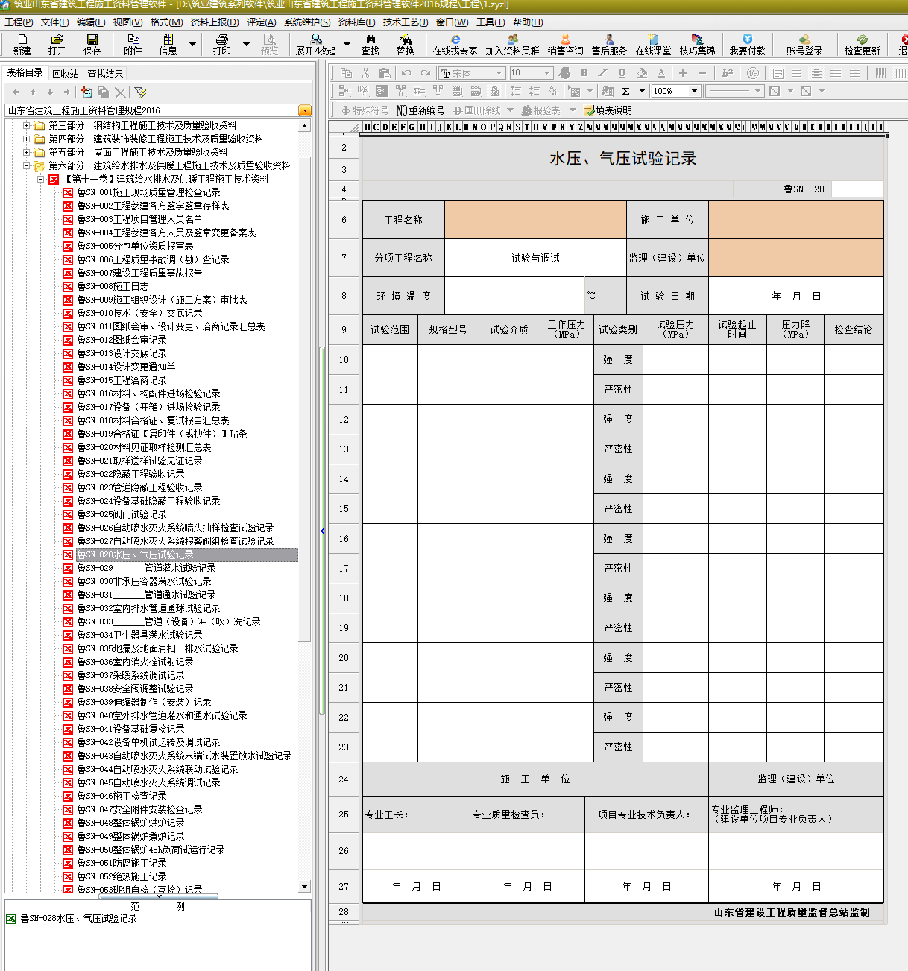Select 鲁SN-008施工日志 in the tree
The image size is (908, 971).
tap(113, 286)
